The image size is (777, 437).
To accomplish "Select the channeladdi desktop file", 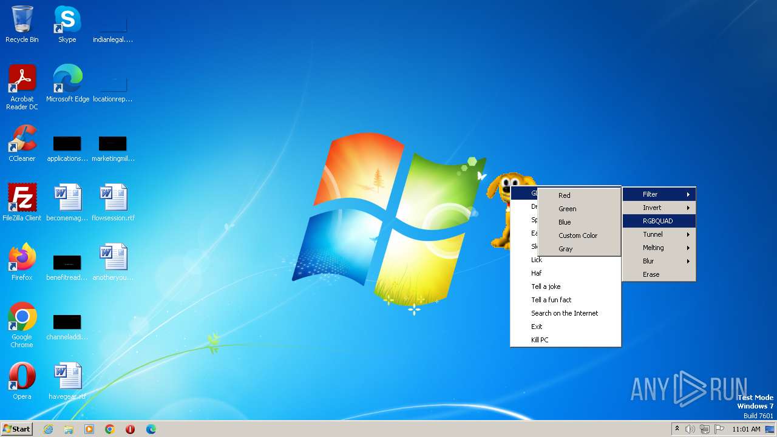I will [67, 327].
